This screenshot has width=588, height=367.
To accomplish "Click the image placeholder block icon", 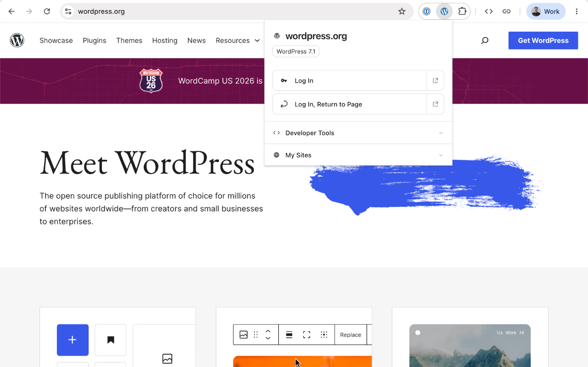I will pos(167,359).
